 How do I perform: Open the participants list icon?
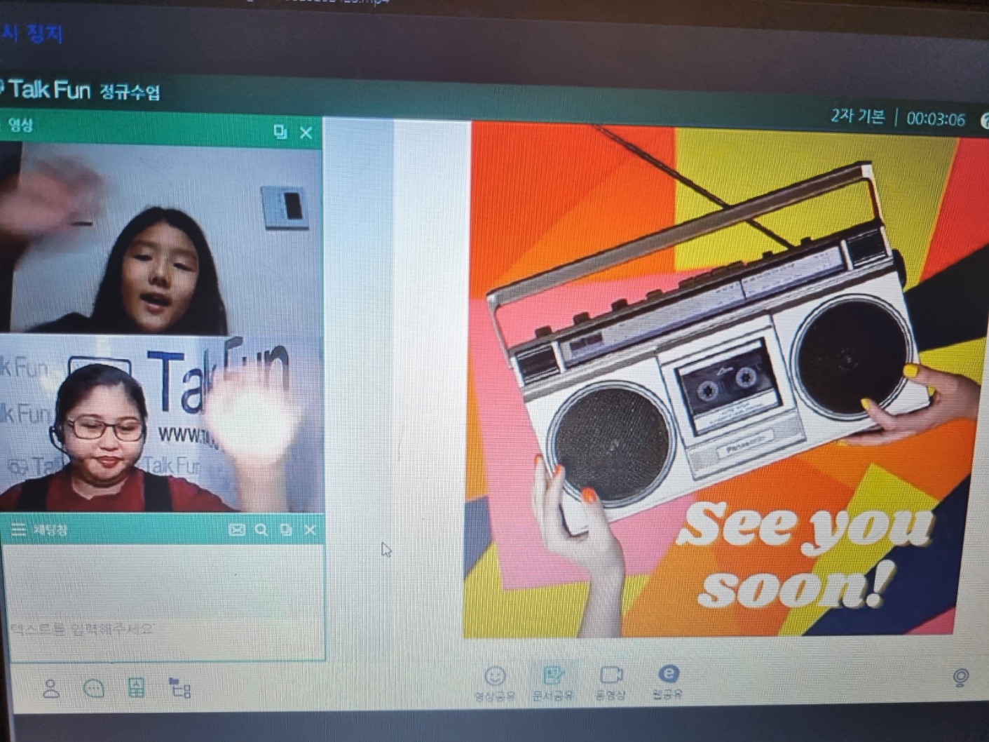50,689
